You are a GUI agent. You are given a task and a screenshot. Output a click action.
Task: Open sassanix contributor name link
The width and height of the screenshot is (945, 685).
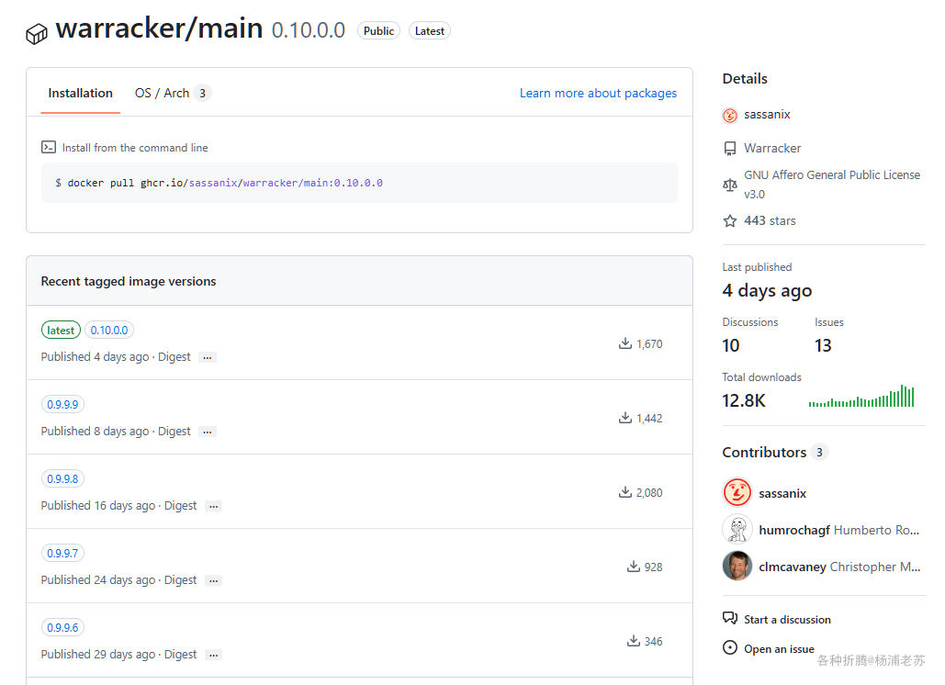click(x=782, y=493)
